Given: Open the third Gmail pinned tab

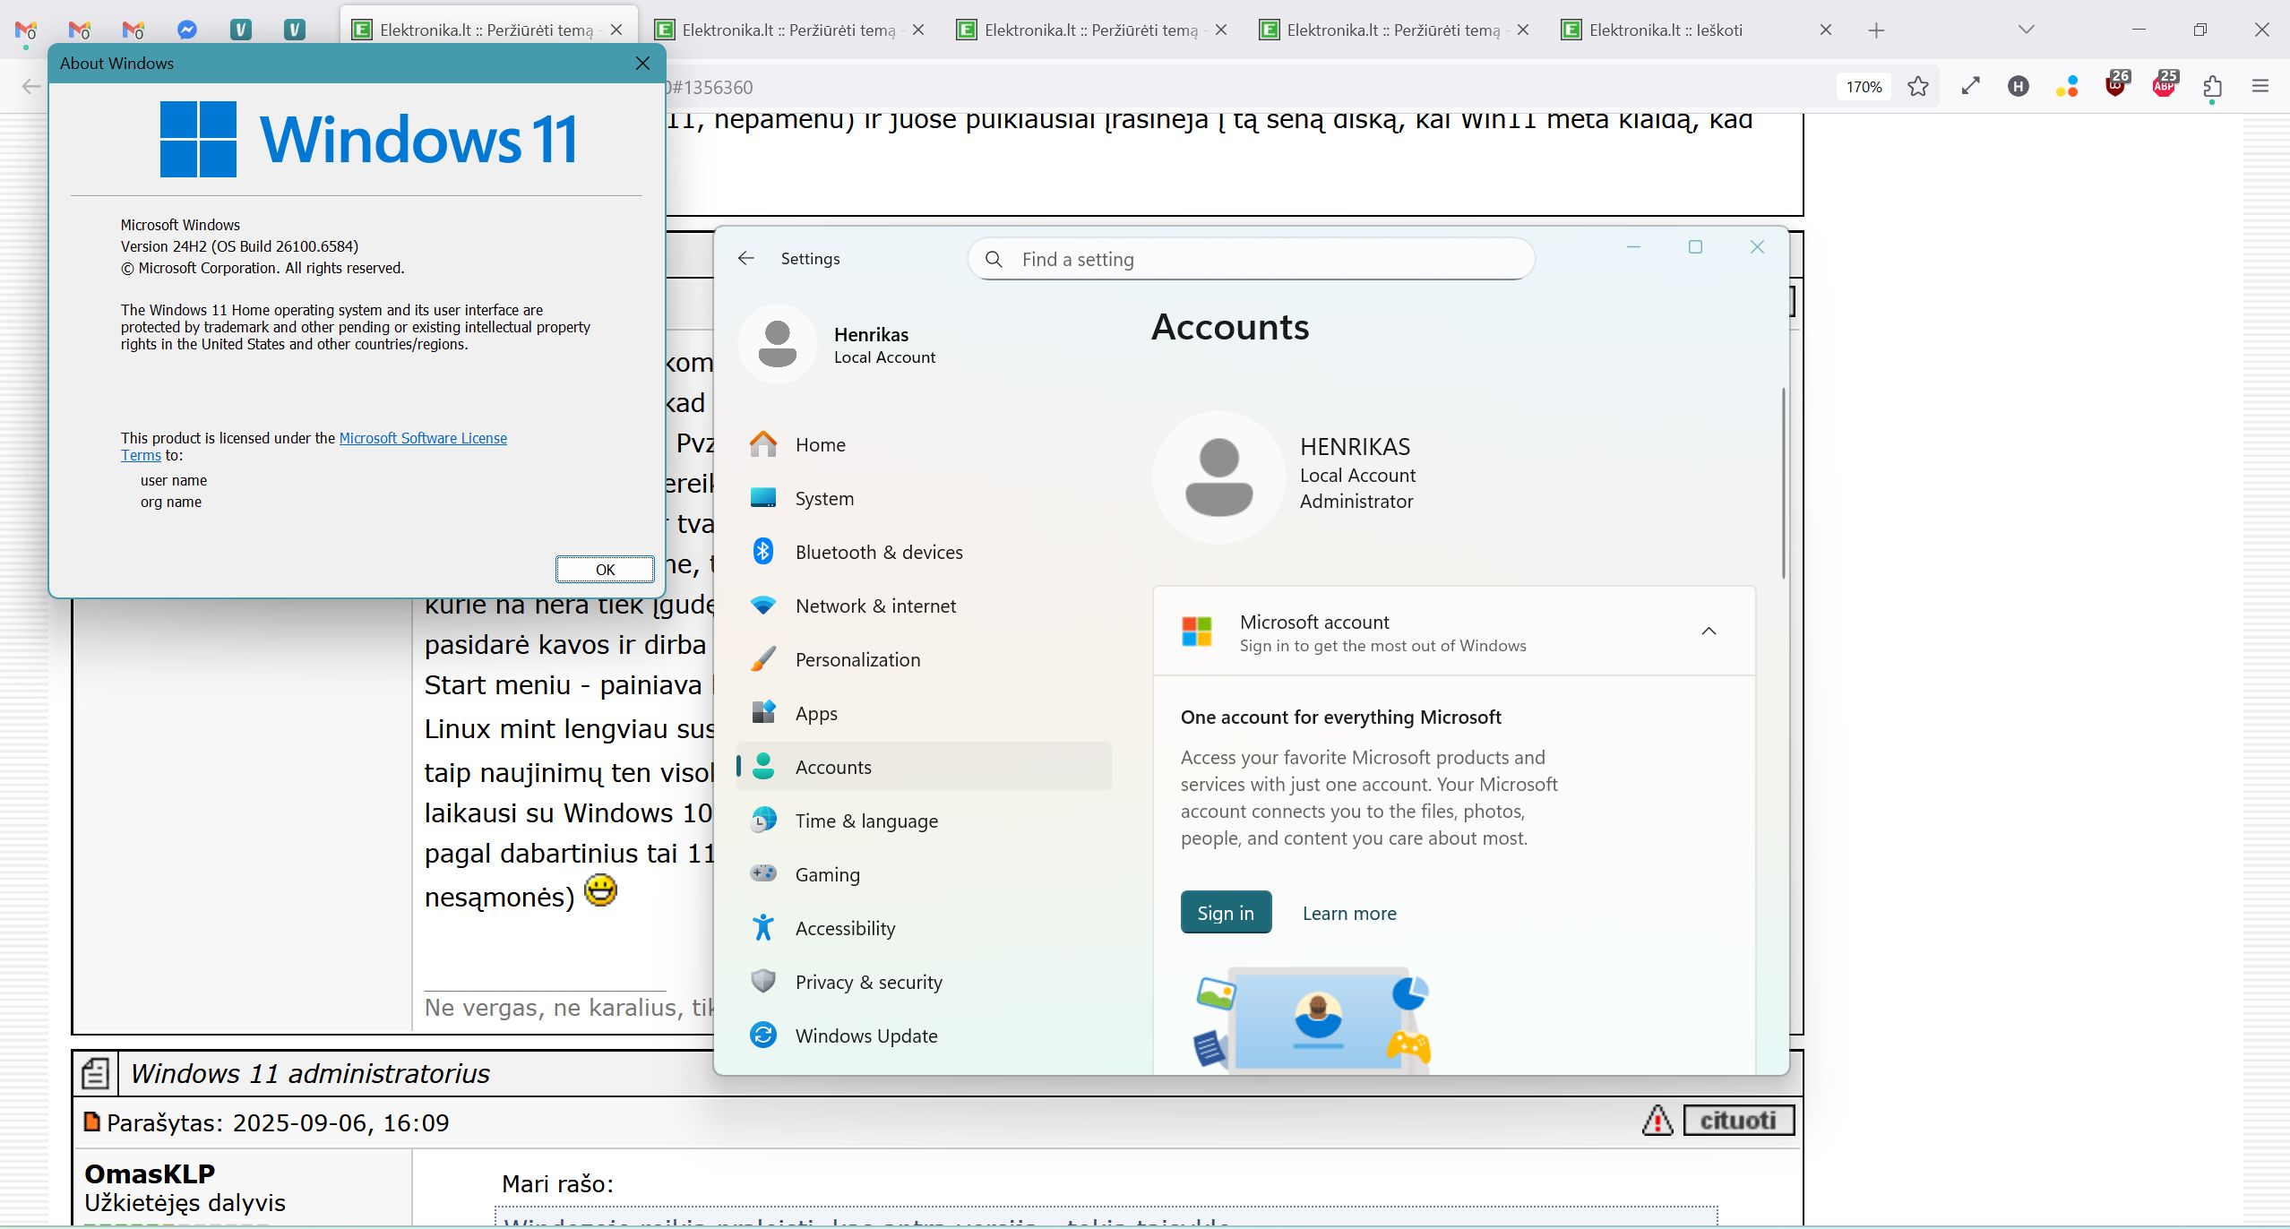Looking at the screenshot, I should click(133, 30).
